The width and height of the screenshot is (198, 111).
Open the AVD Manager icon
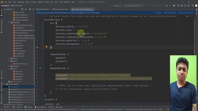coord(185,6)
